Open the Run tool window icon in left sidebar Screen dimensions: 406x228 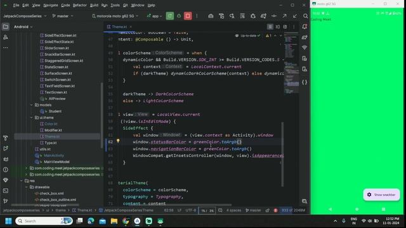(x=6, y=149)
